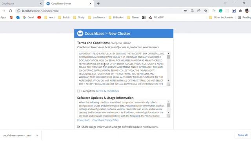Open the Other bookmarks folder
The width and height of the screenshot is (251, 141).
point(221,17)
